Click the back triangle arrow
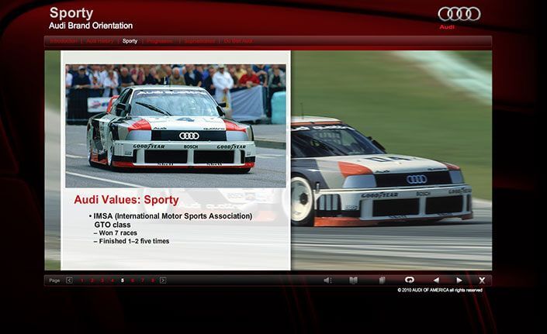Image resolution: width=547 pixels, height=334 pixels. pyautogui.click(x=436, y=280)
